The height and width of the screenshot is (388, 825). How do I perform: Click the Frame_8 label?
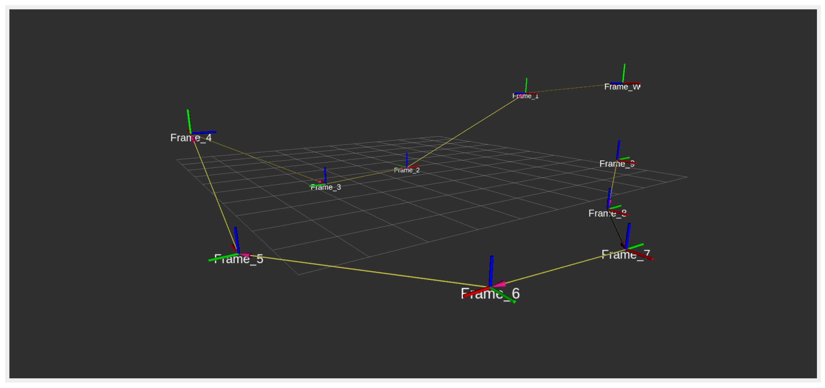607,213
